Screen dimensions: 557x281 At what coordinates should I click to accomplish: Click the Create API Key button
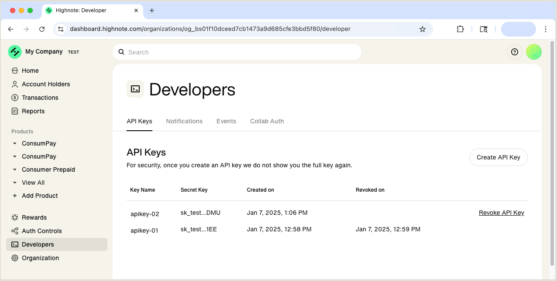[498, 157]
